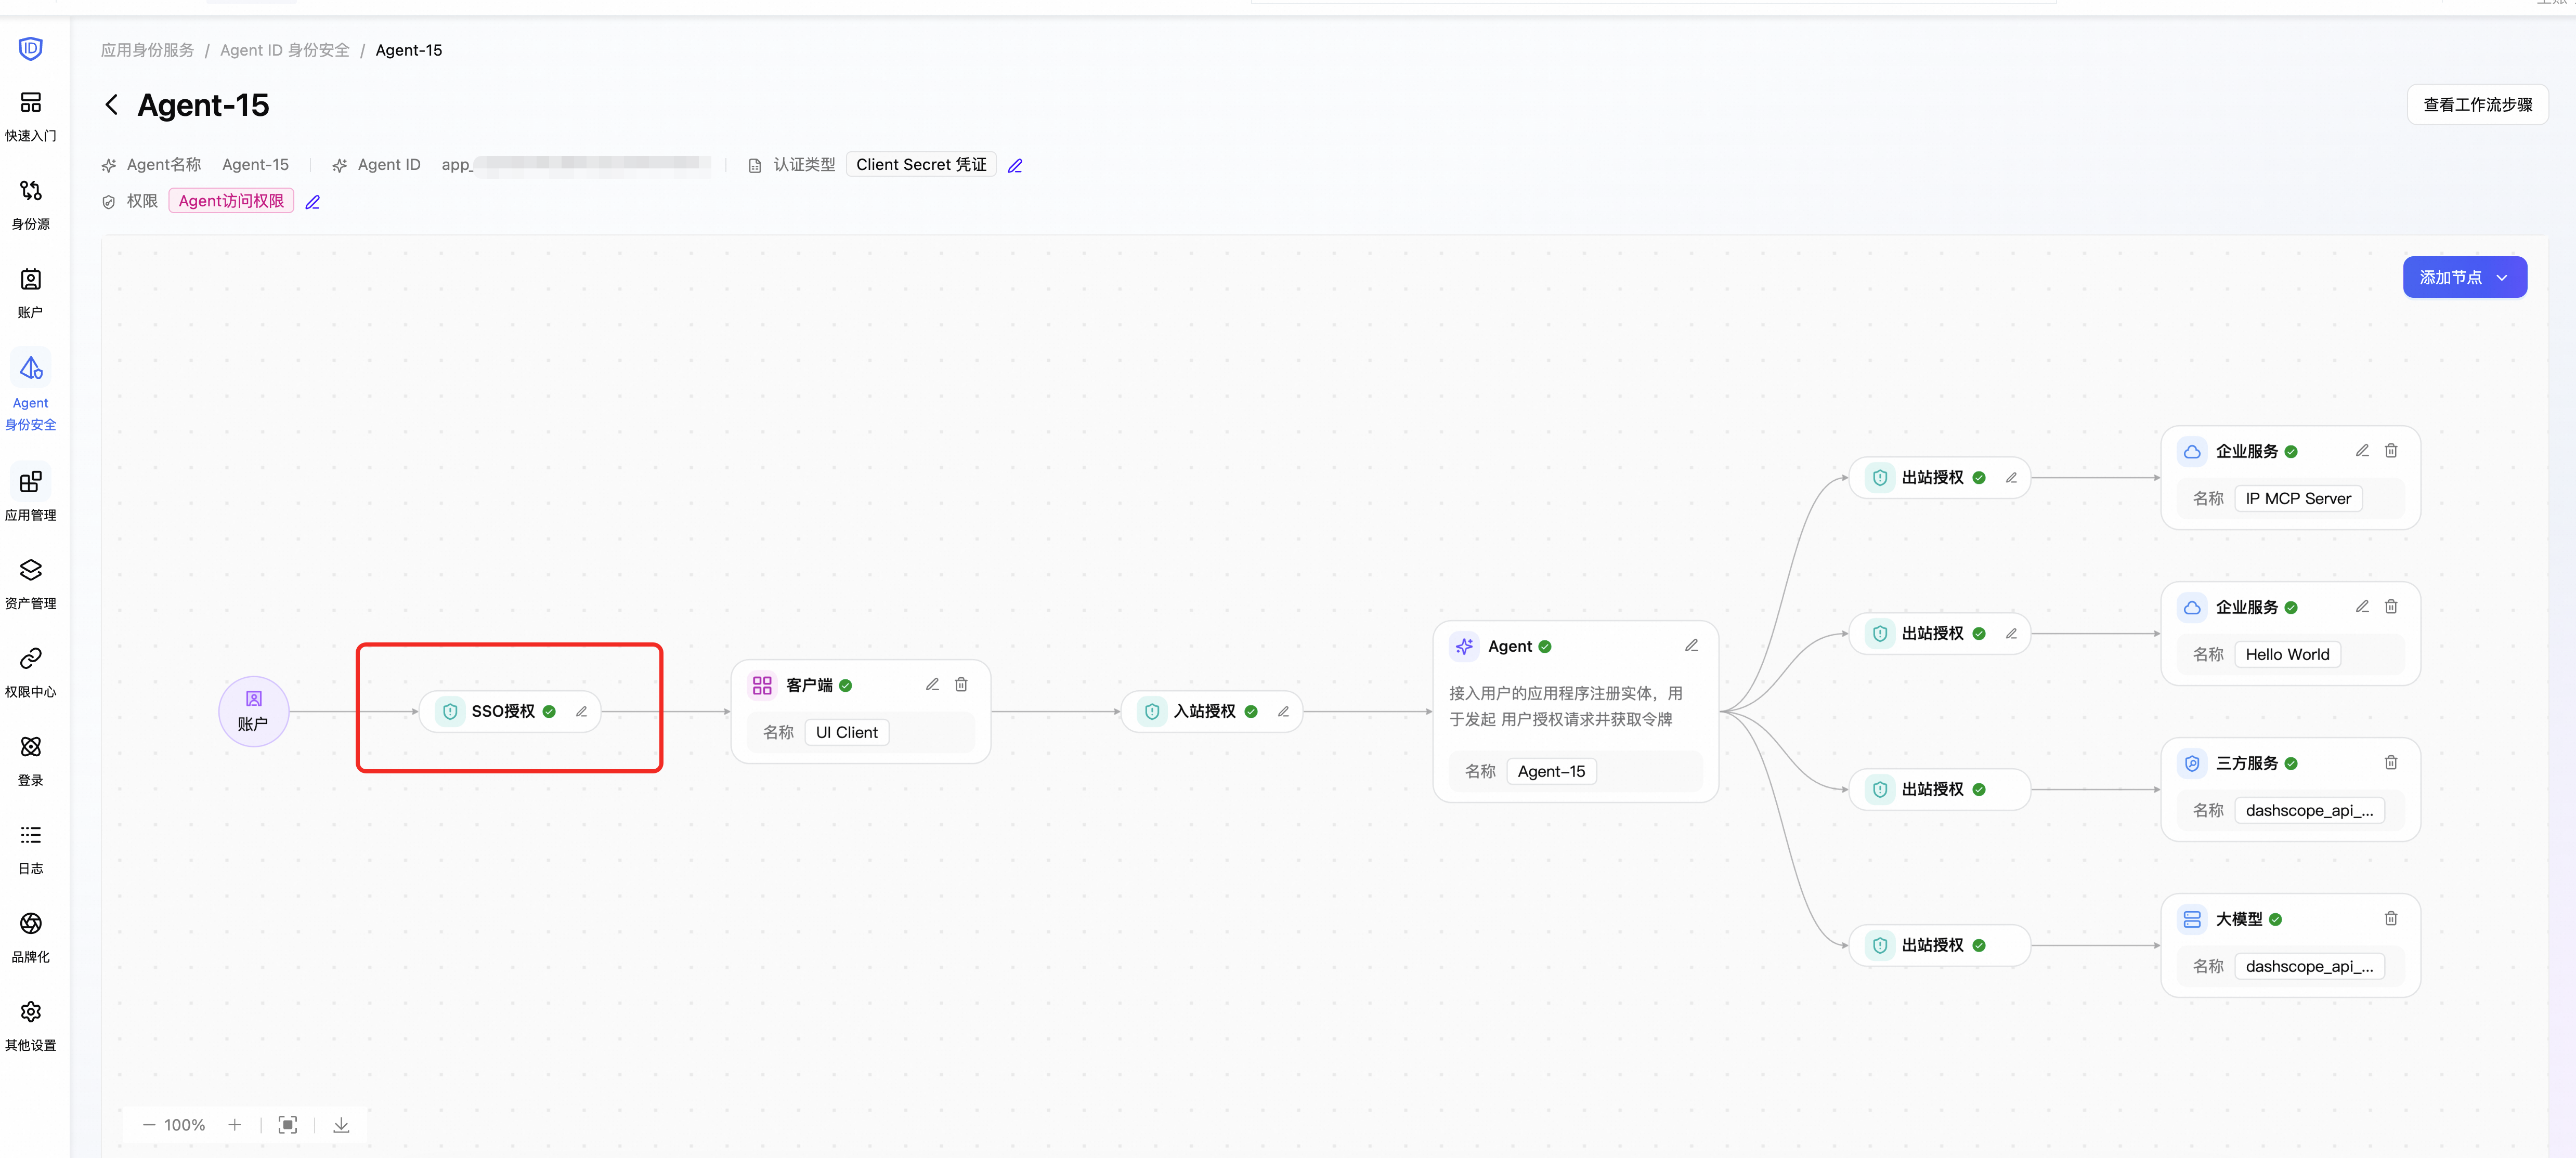Expand the 添加节点 dropdown
Screen dimensions: 2576x1158
point(2464,277)
